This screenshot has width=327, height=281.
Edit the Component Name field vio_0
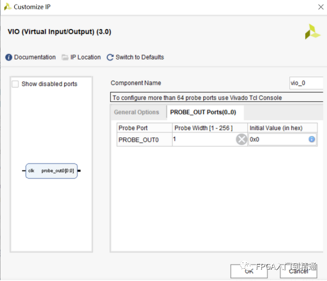pyautogui.click(x=306, y=83)
